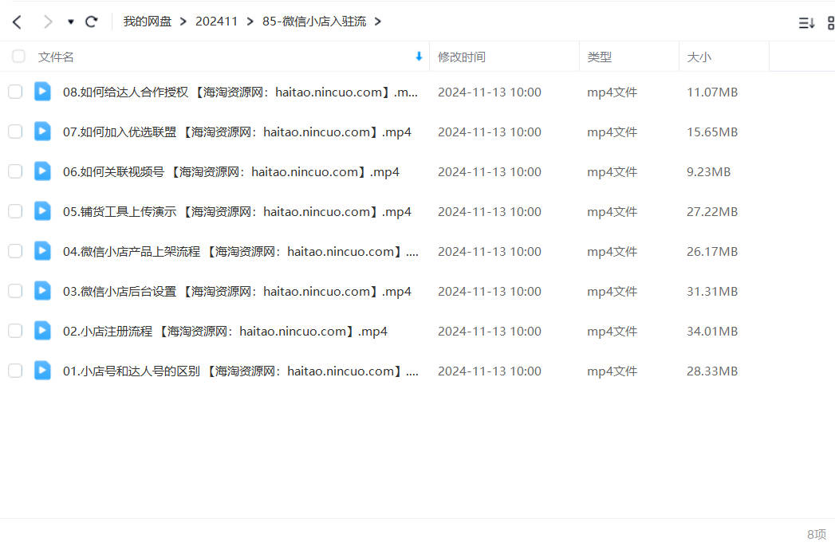Image resolution: width=835 pixels, height=546 pixels.
Task: Check the box for 07.如何加入优选联盟
Action: pos(15,132)
